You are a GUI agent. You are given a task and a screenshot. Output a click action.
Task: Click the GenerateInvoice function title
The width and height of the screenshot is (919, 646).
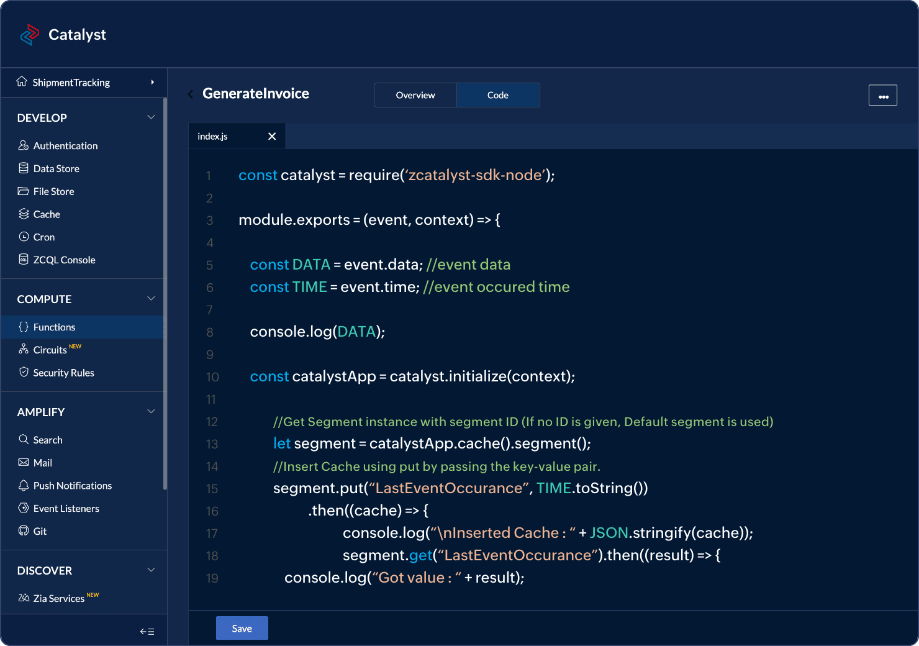pyautogui.click(x=256, y=94)
